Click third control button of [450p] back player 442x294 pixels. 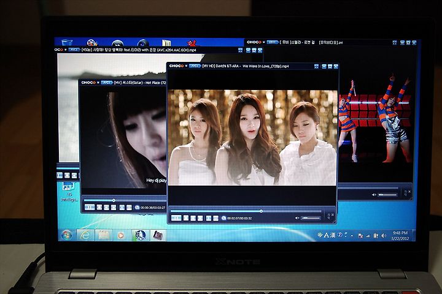tap(74, 175)
